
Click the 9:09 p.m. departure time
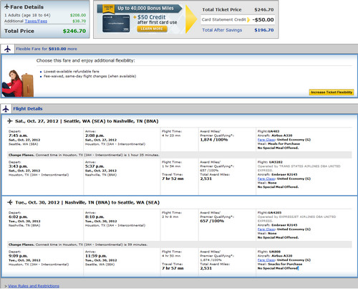tap(18, 256)
